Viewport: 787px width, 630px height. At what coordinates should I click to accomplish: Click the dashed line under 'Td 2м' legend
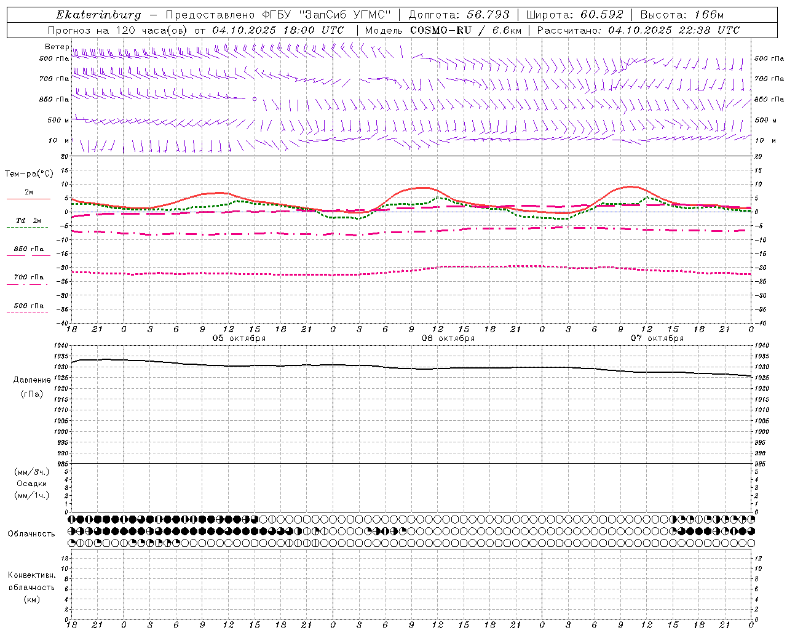pos(28,227)
